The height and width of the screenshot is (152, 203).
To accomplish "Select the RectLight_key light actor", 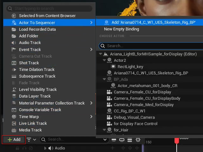I will coord(130,67).
